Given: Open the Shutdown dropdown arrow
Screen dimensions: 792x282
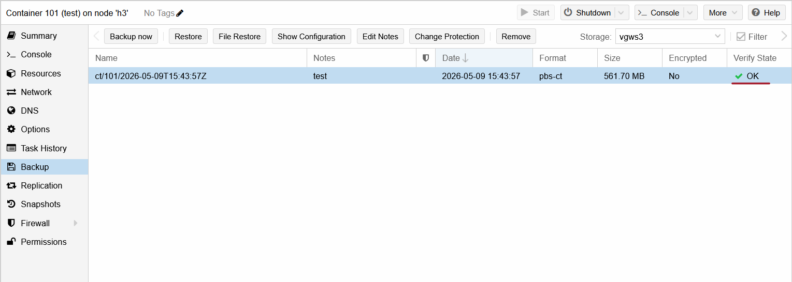Looking at the screenshot, I should click(x=622, y=13).
